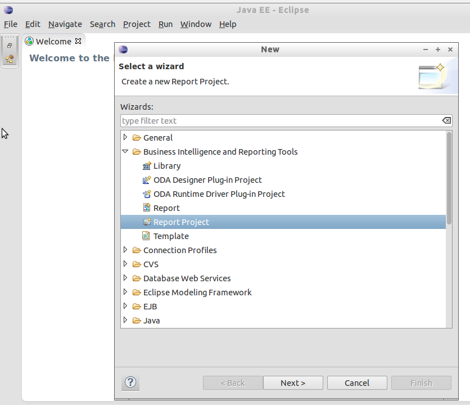Expand the Connection Profiles folder
The height and width of the screenshot is (405, 470).
[x=125, y=250]
